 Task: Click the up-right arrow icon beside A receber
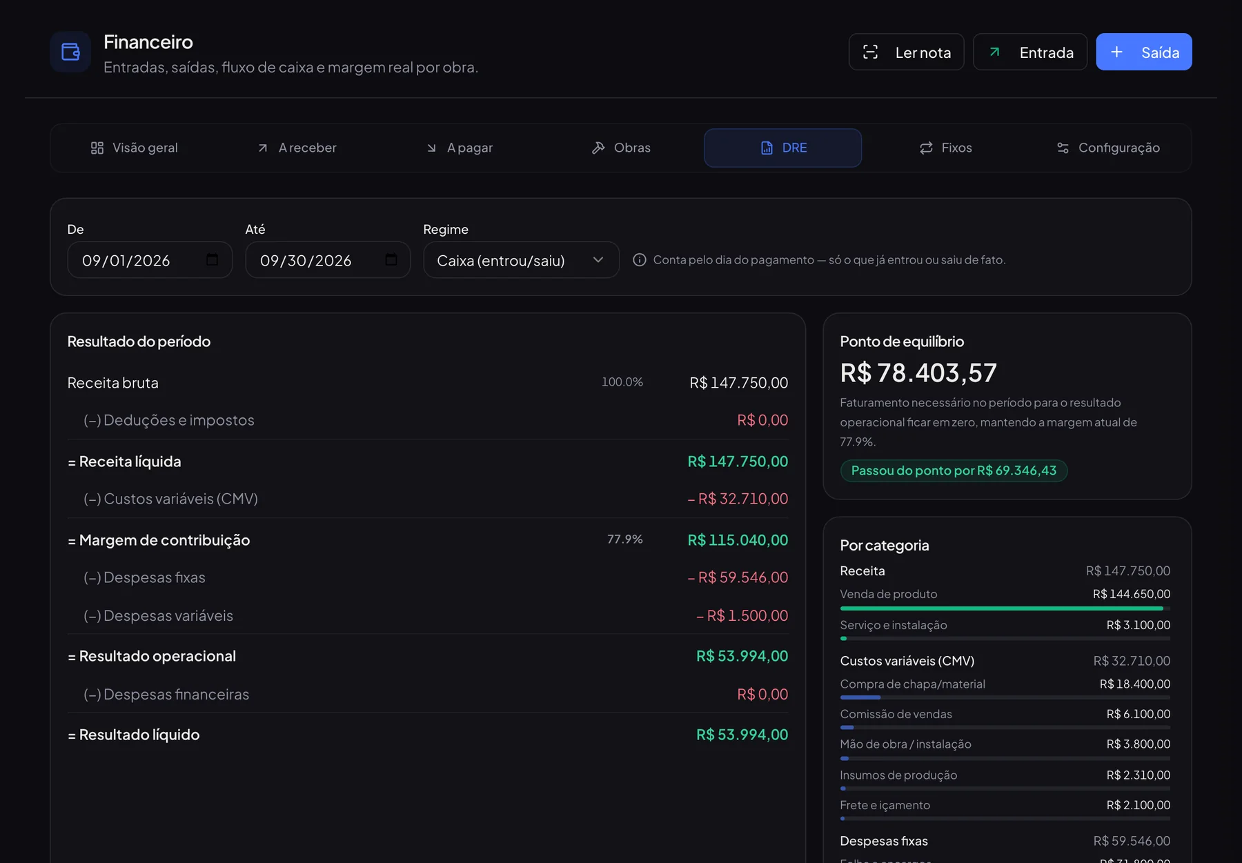coord(263,148)
